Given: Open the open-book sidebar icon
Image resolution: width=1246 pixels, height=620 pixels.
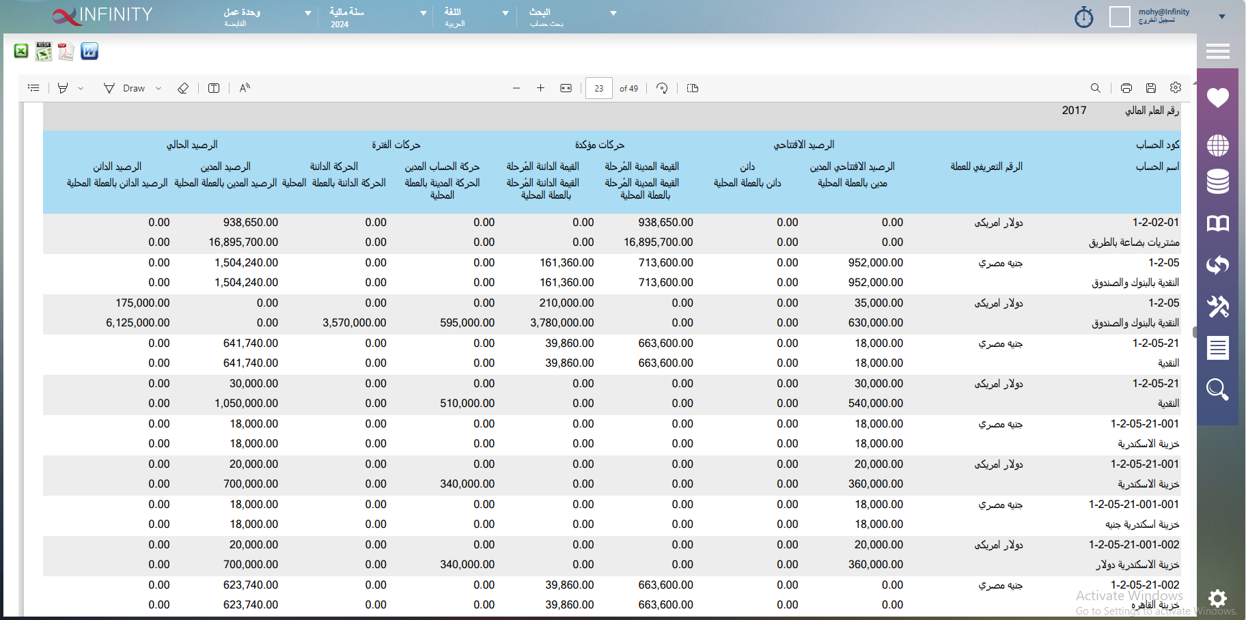Looking at the screenshot, I should point(1218,223).
